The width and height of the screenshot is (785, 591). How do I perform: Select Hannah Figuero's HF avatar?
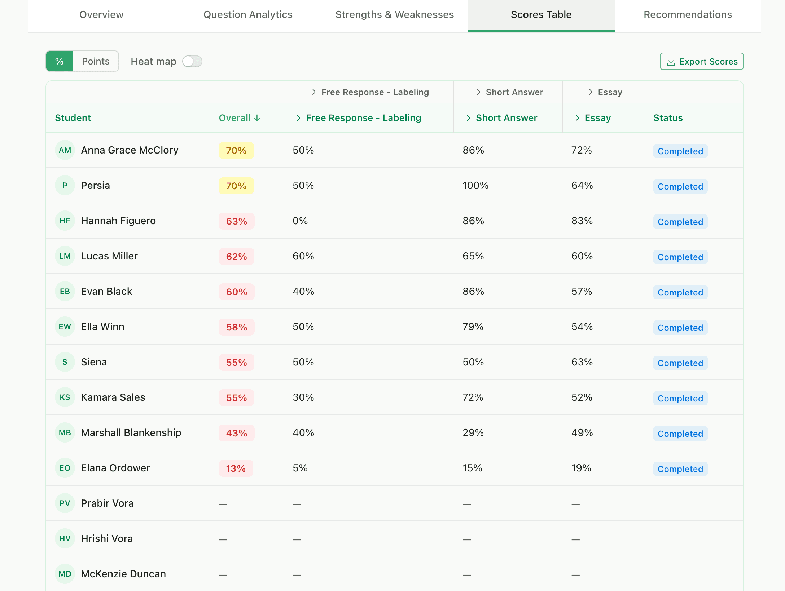pos(65,221)
